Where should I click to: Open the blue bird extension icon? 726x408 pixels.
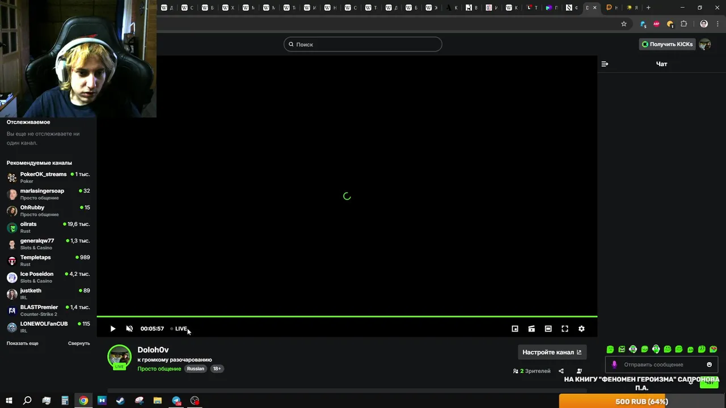pyautogui.click(x=643, y=24)
